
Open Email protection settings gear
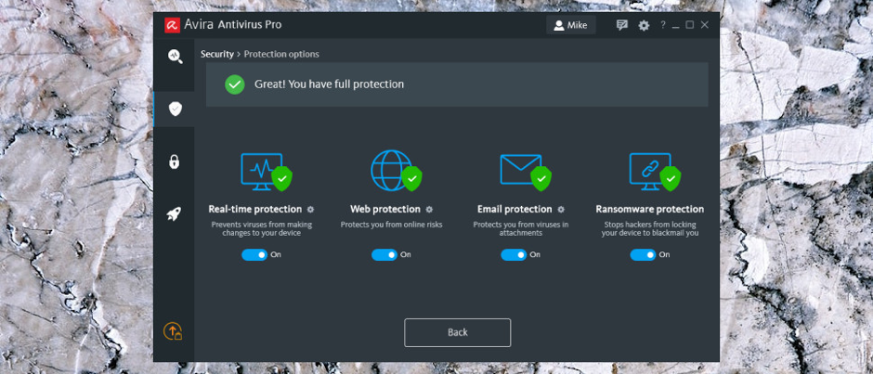click(x=561, y=210)
